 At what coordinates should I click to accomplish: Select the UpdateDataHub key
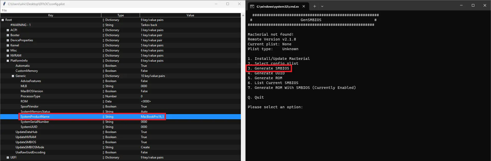[26, 132]
